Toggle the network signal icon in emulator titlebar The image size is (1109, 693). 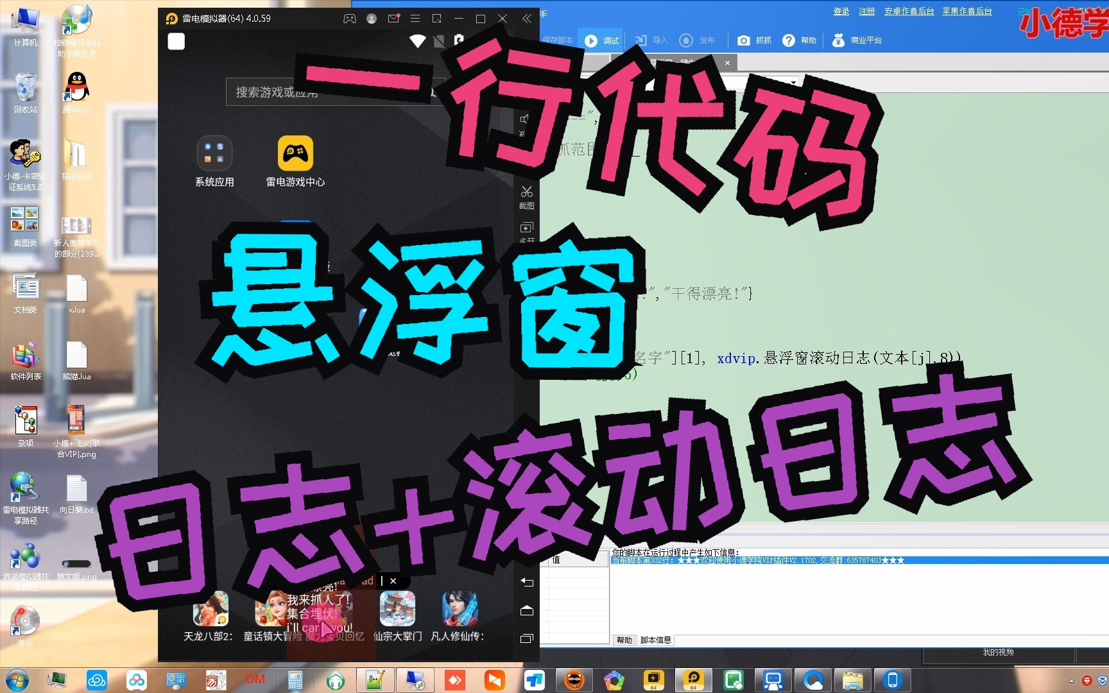coord(418,40)
